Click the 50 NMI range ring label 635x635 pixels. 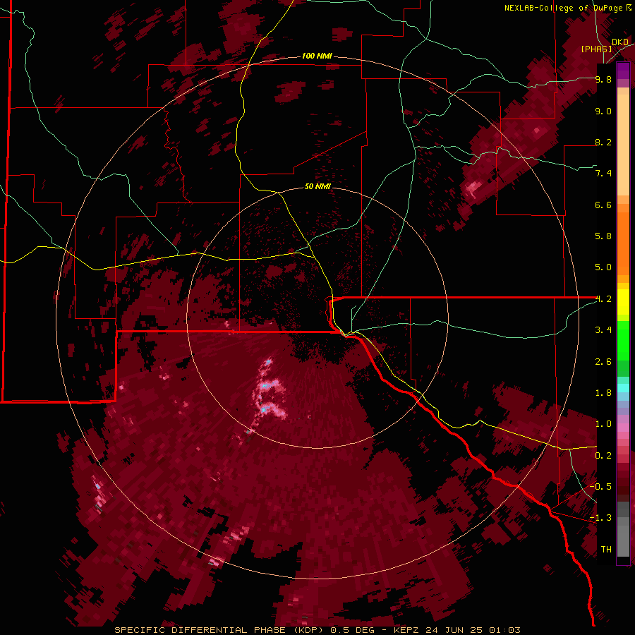(317, 186)
